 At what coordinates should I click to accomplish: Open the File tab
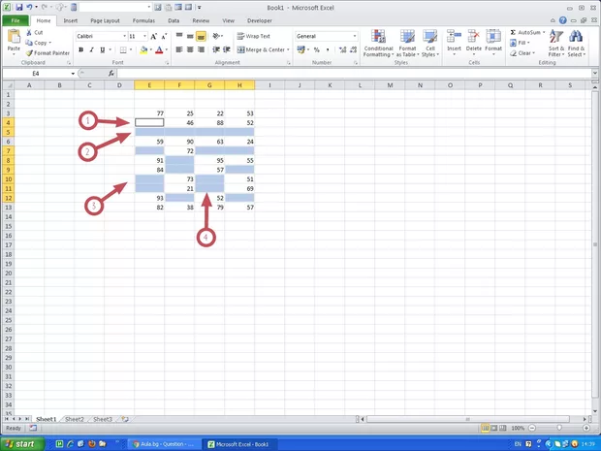pos(16,20)
